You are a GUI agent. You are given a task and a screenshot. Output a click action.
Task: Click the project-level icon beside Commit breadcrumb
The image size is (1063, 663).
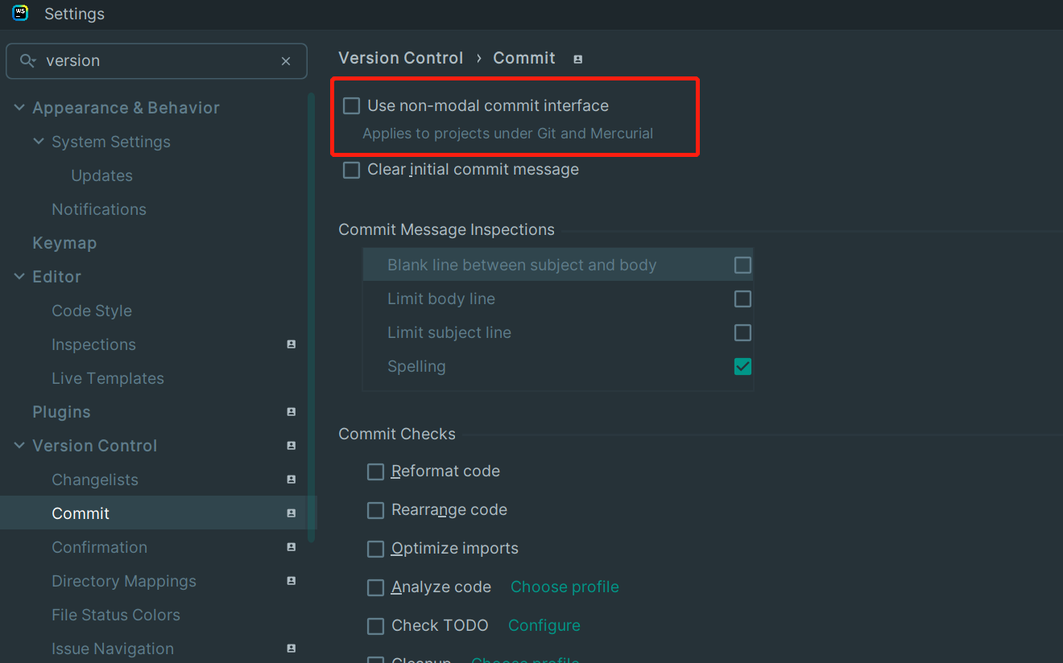(x=577, y=59)
